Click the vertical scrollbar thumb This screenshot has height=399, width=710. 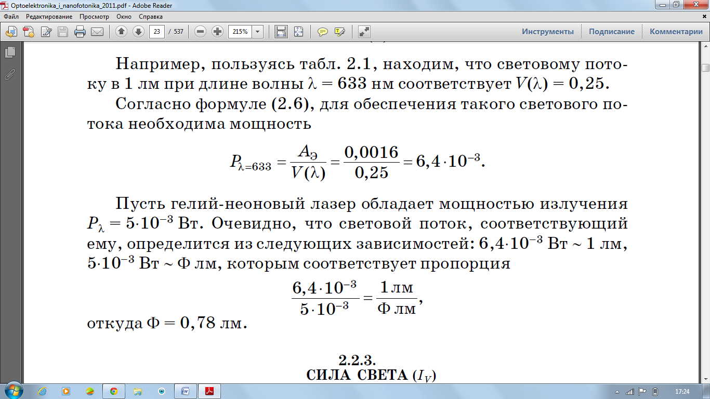[x=705, y=68]
